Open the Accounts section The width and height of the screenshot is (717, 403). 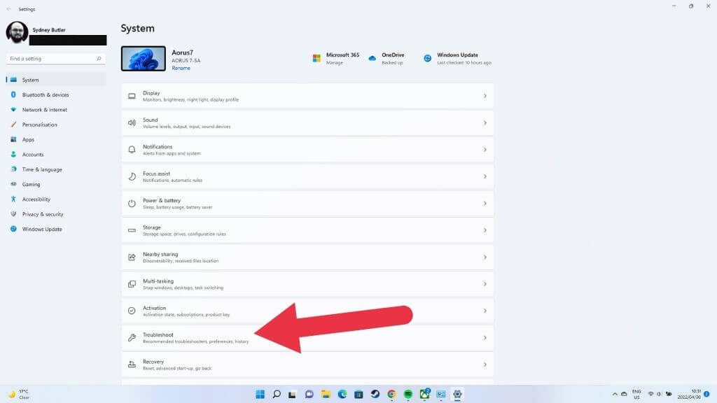[x=56, y=155]
